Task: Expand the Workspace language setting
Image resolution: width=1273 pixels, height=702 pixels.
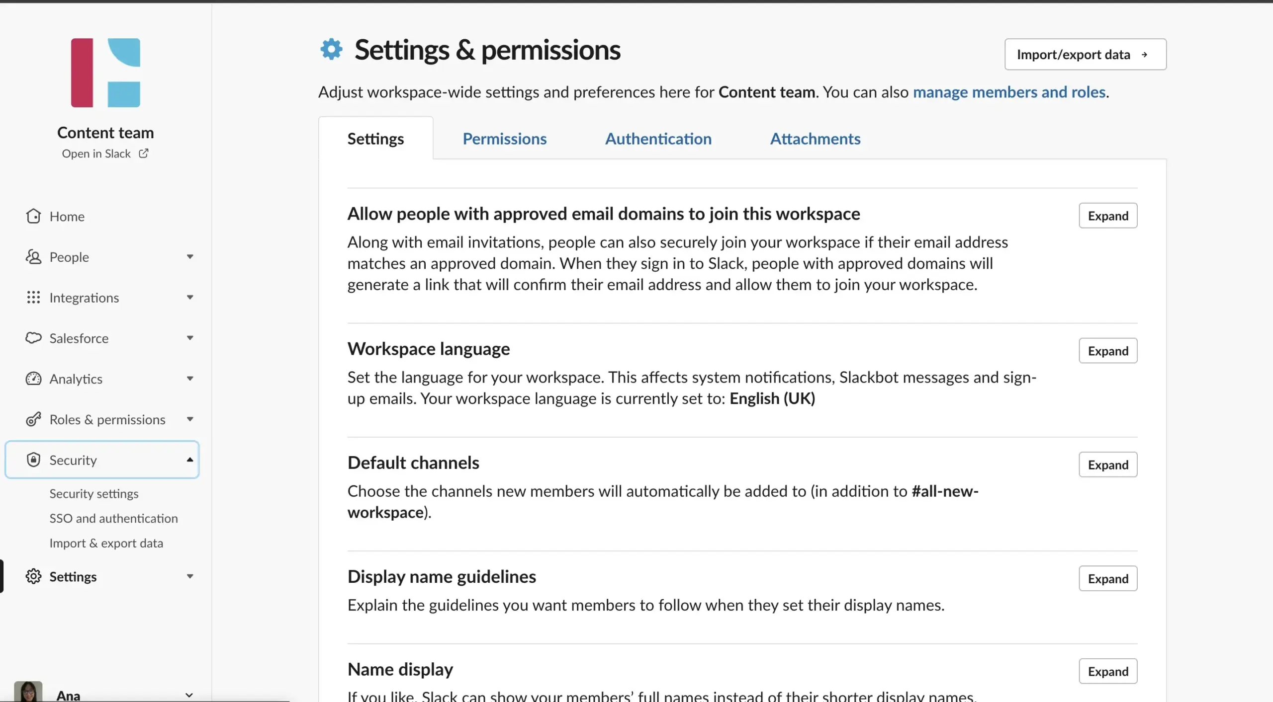Action: tap(1108, 351)
